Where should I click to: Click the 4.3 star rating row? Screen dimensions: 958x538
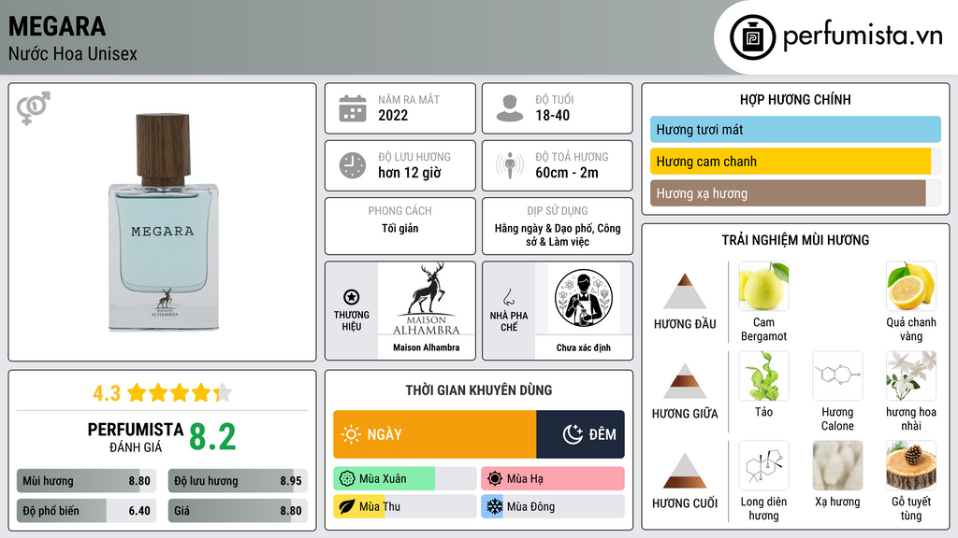[163, 393]
